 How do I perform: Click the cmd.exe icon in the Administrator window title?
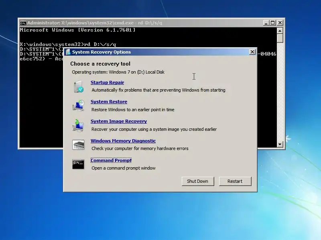[x=23, y=23]
